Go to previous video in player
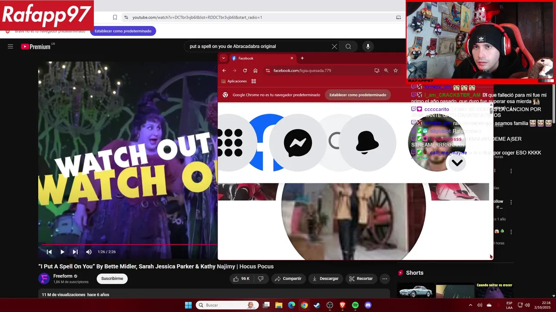This screenshot has width=556, height=312. tap(49, 252)
